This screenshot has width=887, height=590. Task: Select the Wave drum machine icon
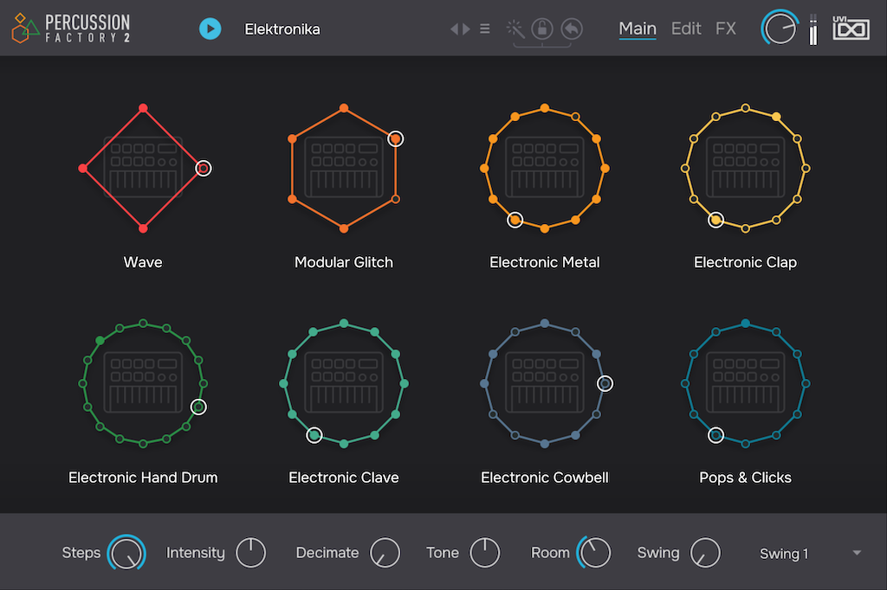143,168
